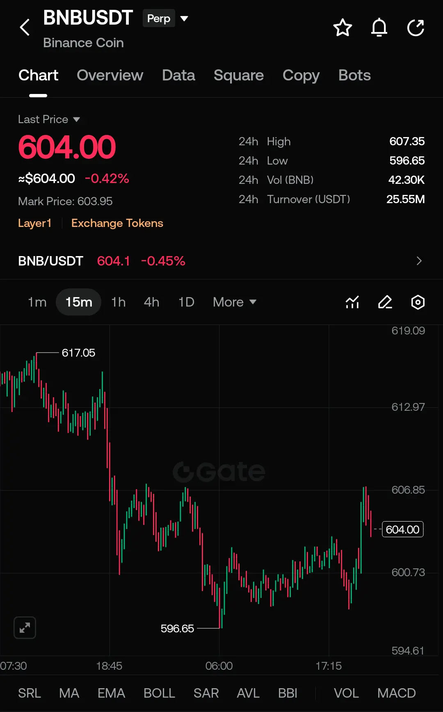
Task: Toggle the BBI indicator
Action: (x=288, y=693)
